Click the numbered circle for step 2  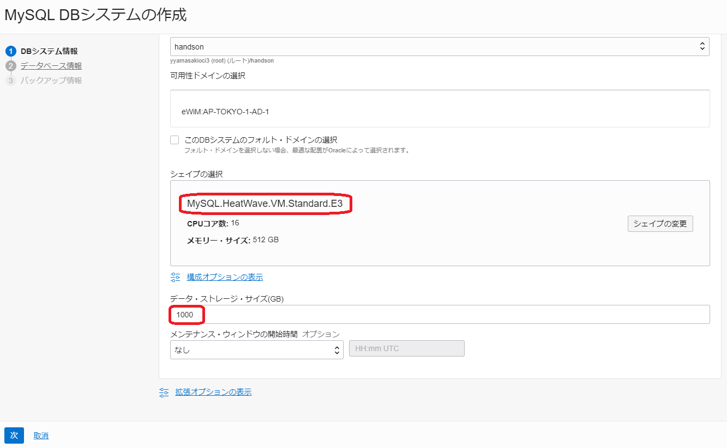pos(11,65)
